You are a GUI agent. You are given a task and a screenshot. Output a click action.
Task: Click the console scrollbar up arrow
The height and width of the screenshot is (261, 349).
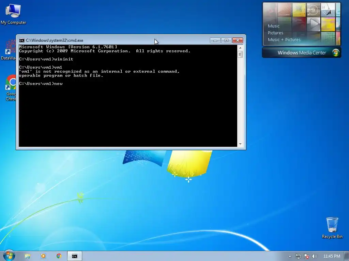(240, 48)
